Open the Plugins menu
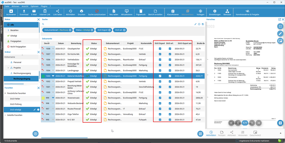 coord(44,6)
